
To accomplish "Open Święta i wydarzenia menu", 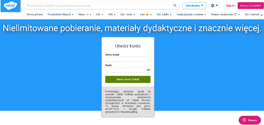I will coord(225,14).
